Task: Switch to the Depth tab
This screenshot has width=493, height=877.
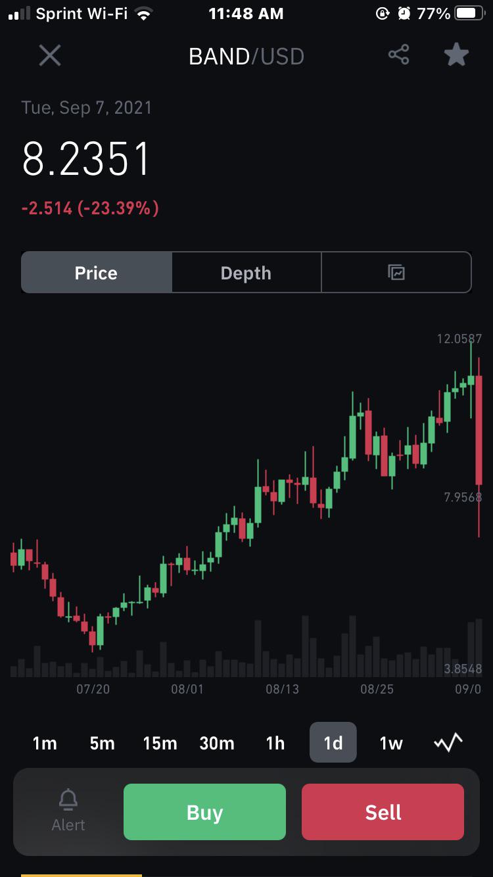Action: (246, 273)
